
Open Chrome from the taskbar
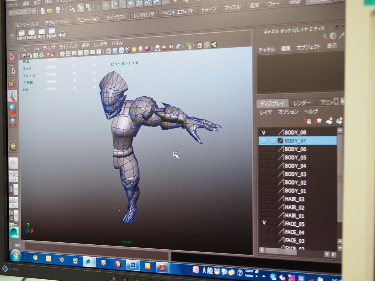coord(35,257)
